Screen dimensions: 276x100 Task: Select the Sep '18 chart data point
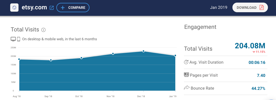51,60
